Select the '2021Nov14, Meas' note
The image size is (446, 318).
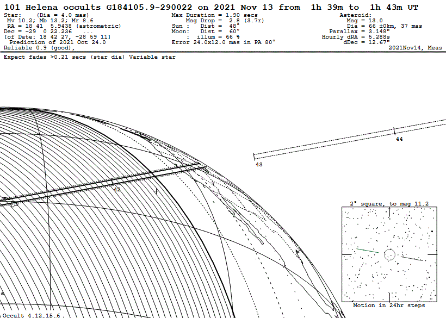pyautogui.click(x=416, y=48)
